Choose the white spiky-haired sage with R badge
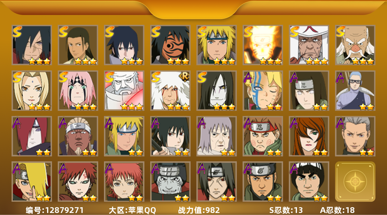Viewport: 387px width, 215px height. tap(170, 91)
